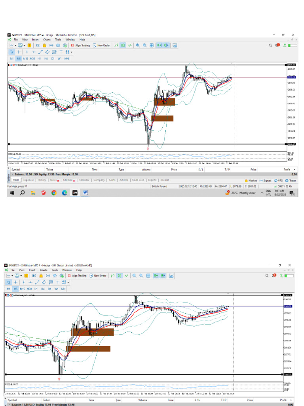Open XM MetaTrader app on taskbar
Screen dimensions: 304x406
pos(75,193)
